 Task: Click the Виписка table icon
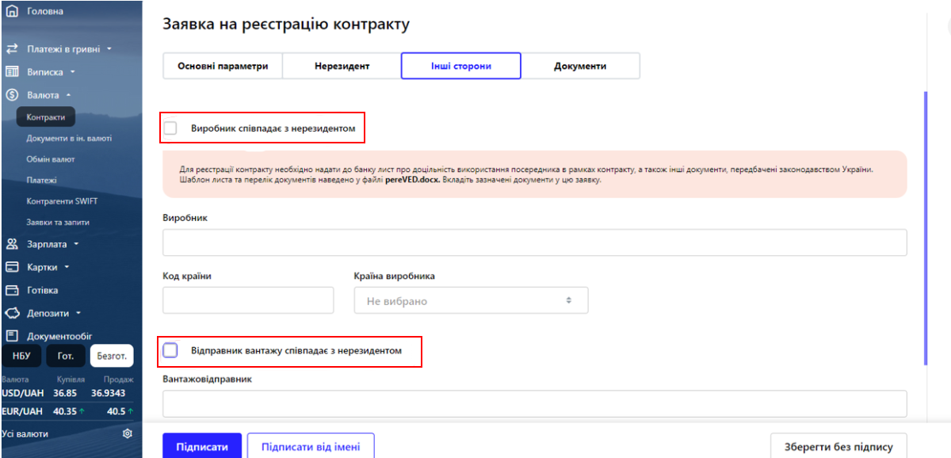(x=12, y=72)
